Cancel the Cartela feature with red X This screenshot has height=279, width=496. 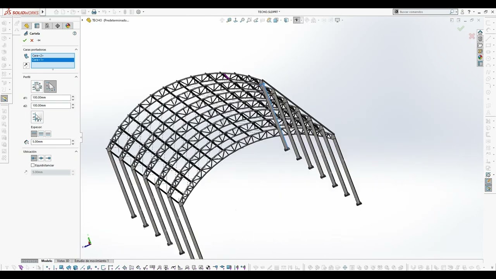32,40
